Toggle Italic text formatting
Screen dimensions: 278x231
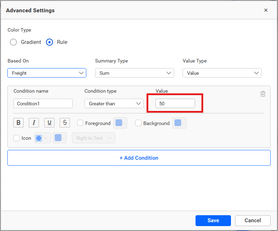[34, 123]
